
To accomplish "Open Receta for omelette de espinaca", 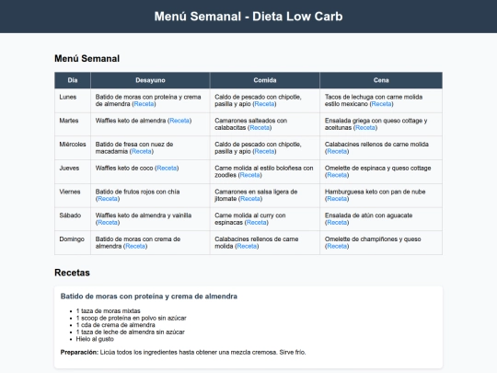I will 337,175.
